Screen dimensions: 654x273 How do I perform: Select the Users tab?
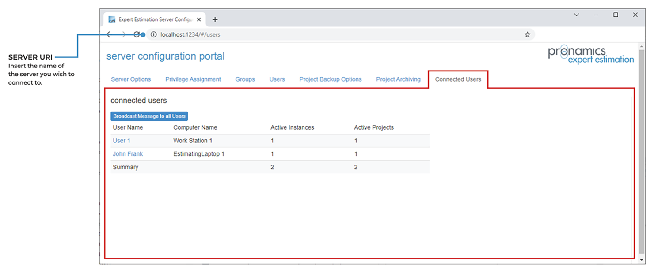click(x=277, y=79)
